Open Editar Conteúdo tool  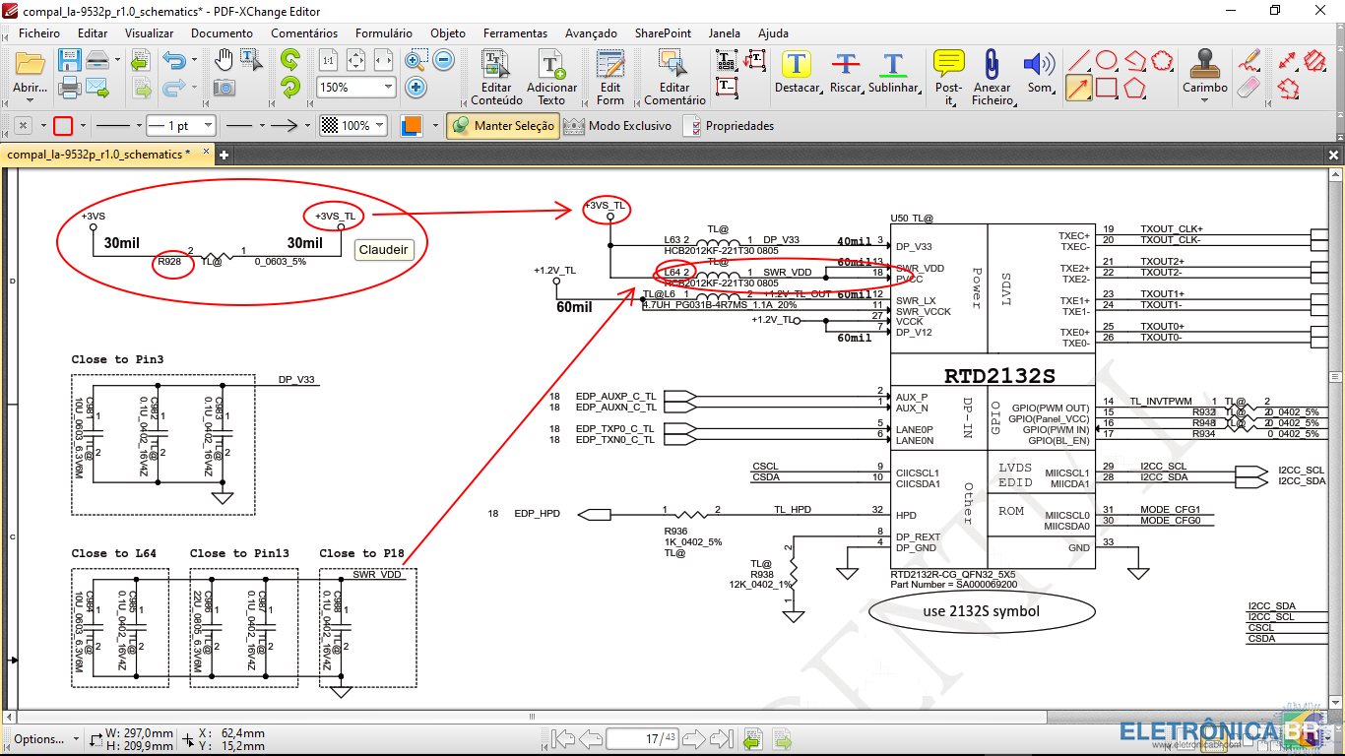pyautogui.click(x=496, y=77)
